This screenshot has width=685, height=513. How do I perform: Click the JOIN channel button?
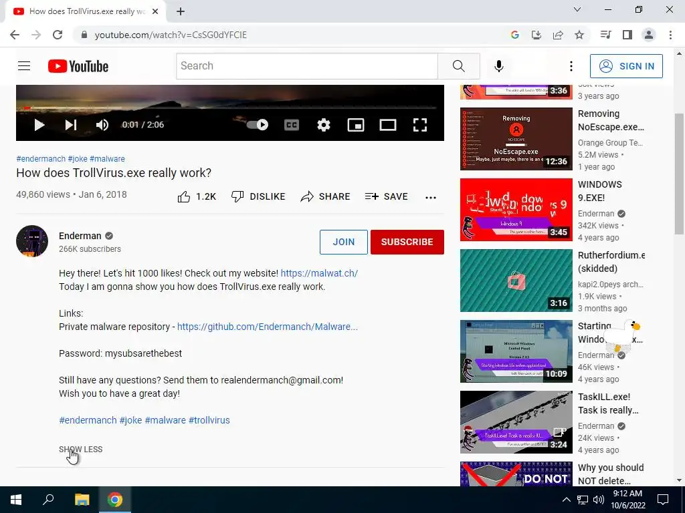pyautogui.click(x=344, y=242)
